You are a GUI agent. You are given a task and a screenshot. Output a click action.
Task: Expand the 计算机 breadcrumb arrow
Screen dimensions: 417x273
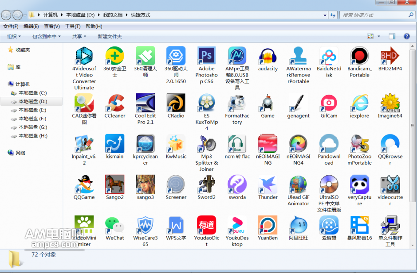click(62, 15)
